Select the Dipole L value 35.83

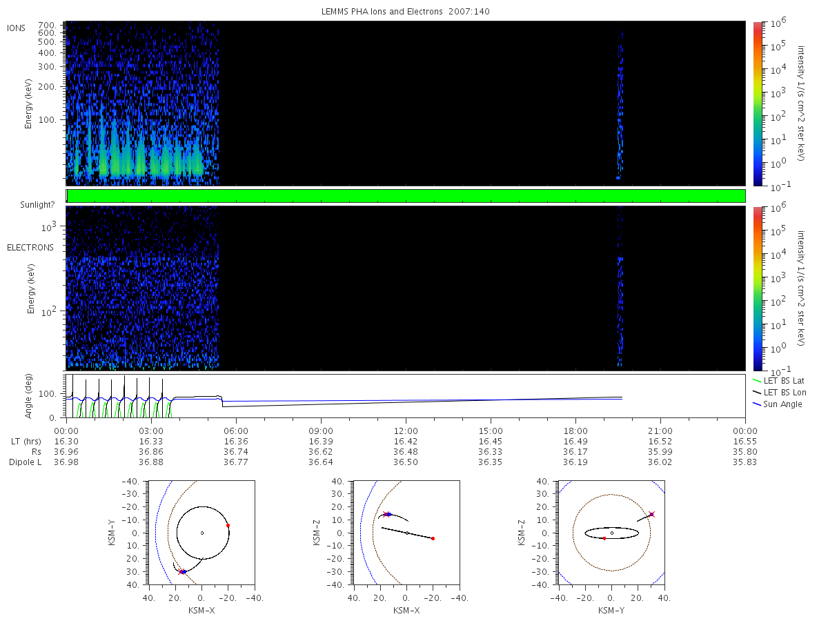pyautogui.click(x=745, y=462)
